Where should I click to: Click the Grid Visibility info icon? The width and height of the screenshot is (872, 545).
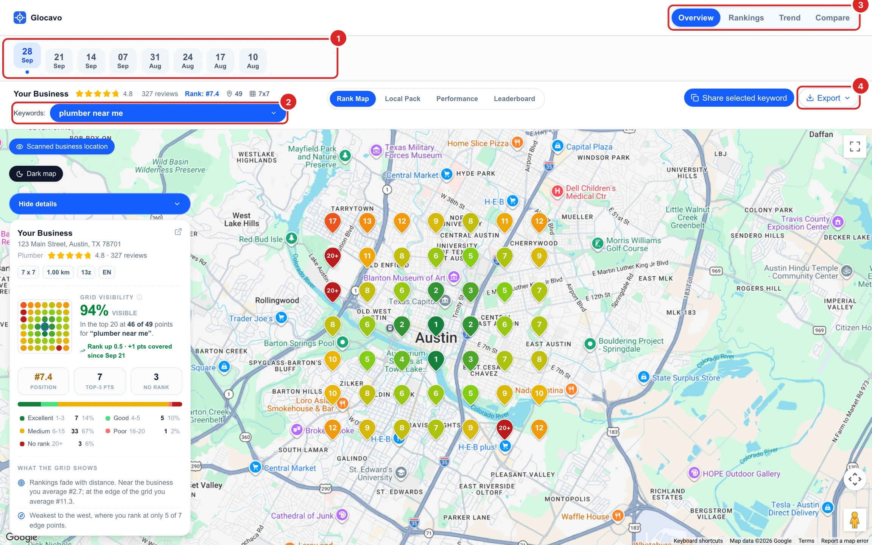click(x=139, y=297)
